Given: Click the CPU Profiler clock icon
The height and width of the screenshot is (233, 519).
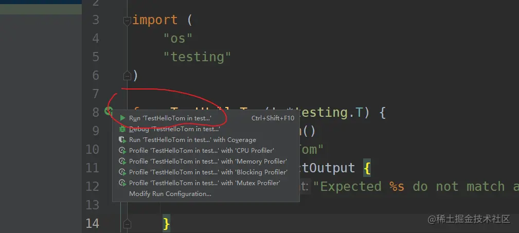Looking at the screenshot, I should click(122, 151).
